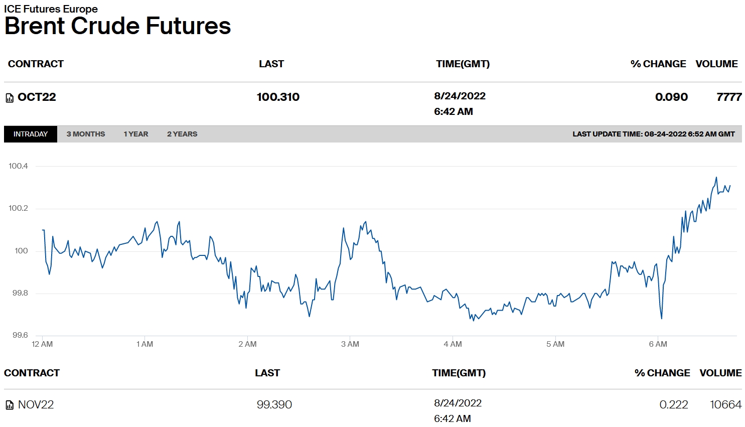Click the upper table's CONTRACT column header

point(36,64)
